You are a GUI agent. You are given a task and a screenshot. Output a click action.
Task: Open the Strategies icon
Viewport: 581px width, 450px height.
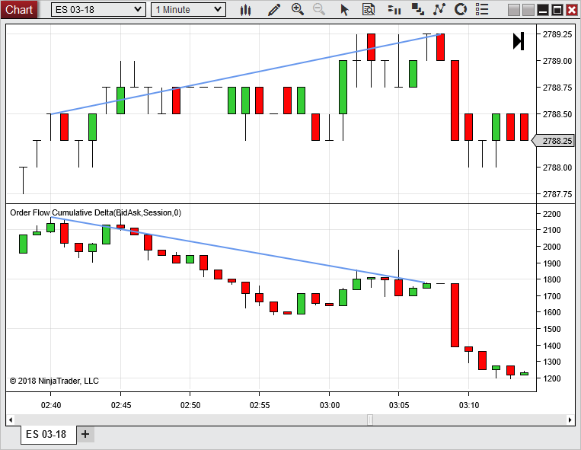point(439,10)
